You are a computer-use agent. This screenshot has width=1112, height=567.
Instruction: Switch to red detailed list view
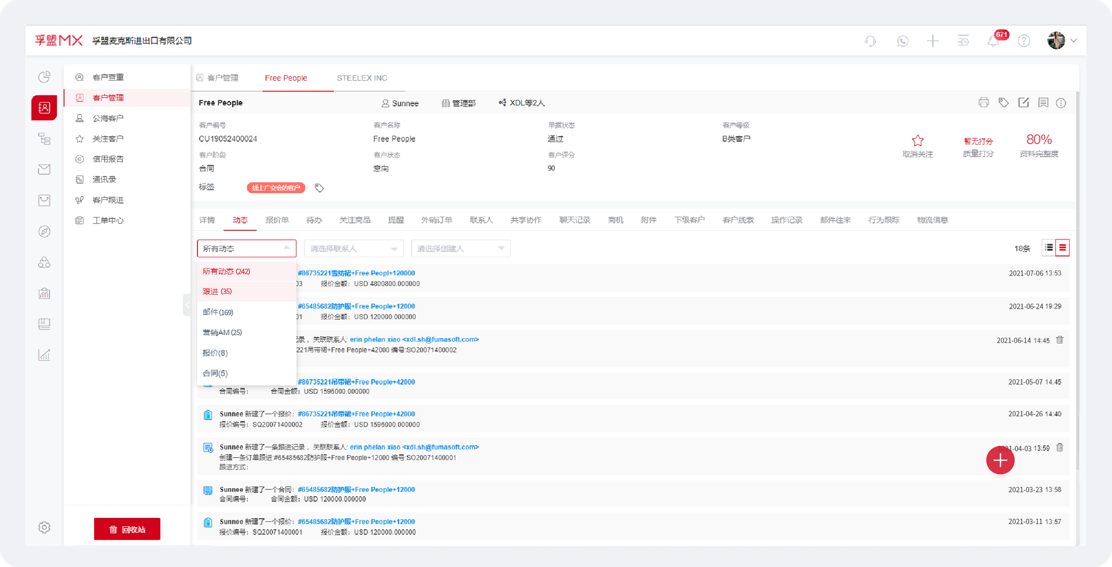click(1062, 248)
